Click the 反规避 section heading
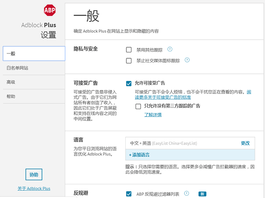The height and width of the screenshot is (198, 265). (x=81, y=193)
